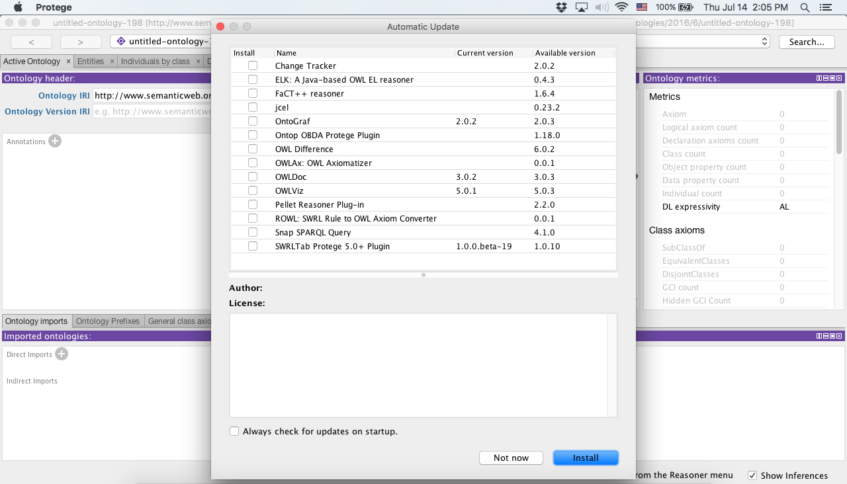Screen dimensions: 847x484
Task: Click the Search... button
Action: 807,42
